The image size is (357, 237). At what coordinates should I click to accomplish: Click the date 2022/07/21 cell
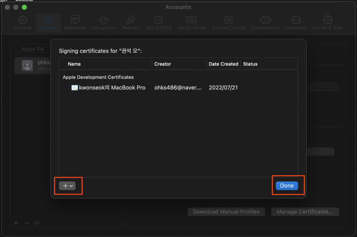pos(224,88)
